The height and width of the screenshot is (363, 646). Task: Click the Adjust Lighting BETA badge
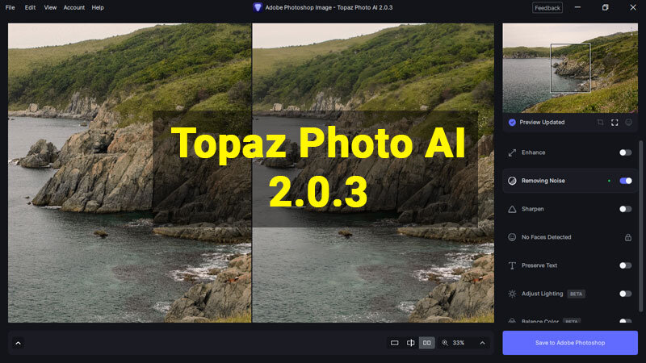576,294
